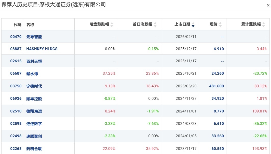Select current price 60.550
The image size is (271, 154).
[218, 148]
